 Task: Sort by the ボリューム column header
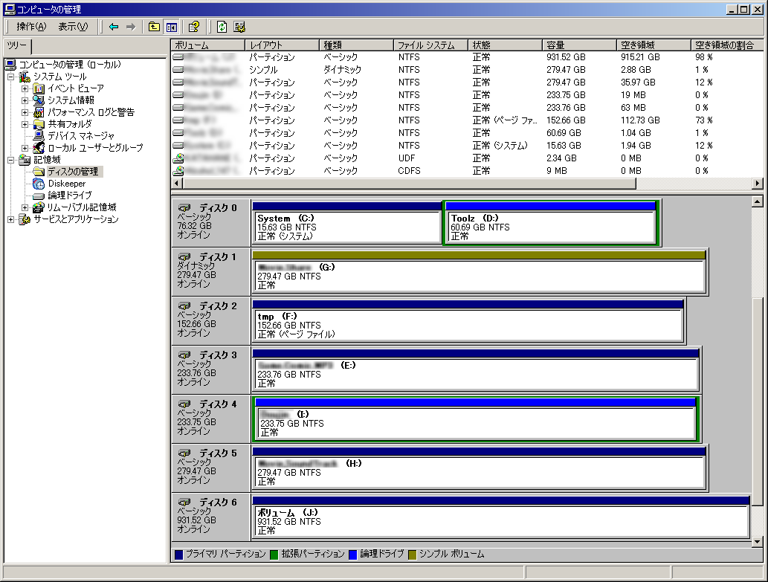pos(207,45)
